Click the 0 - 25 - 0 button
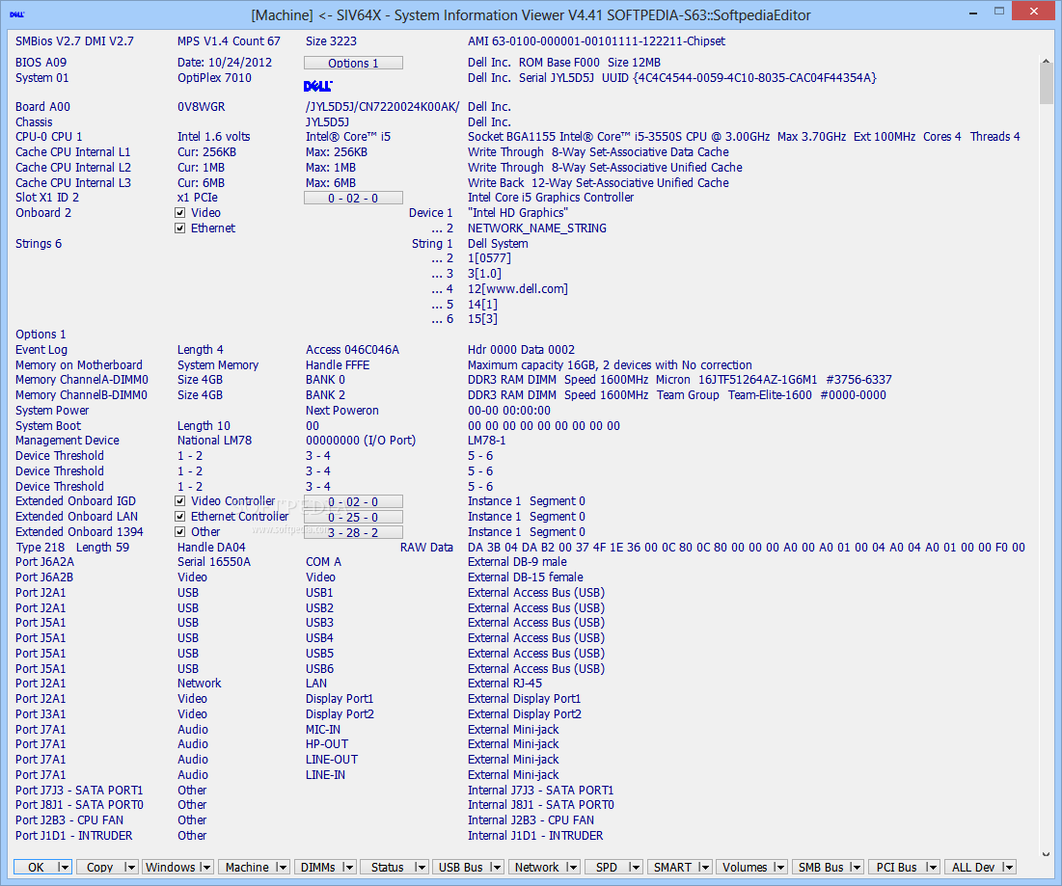Viewport: 1062px width, 886px height. pos(354,517)
